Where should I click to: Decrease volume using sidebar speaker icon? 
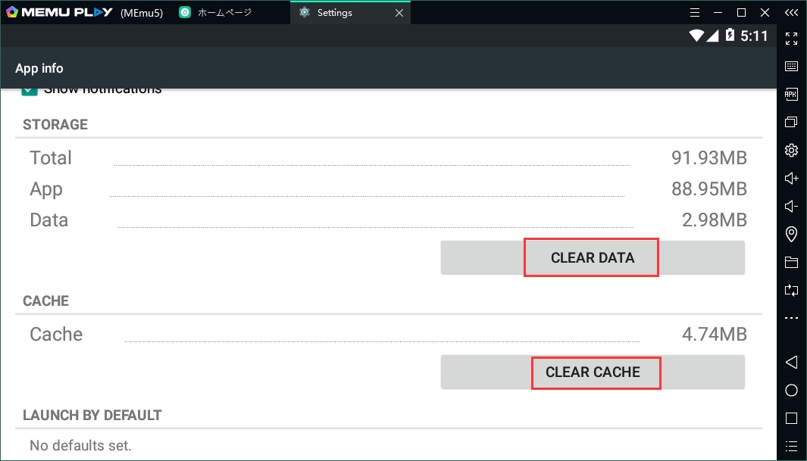point(791,206)
